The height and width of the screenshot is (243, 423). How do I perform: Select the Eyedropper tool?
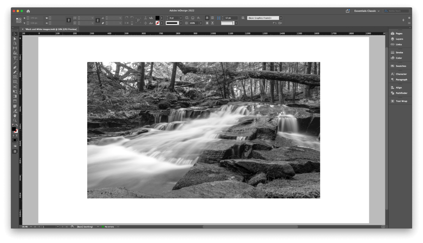(15, 111)
